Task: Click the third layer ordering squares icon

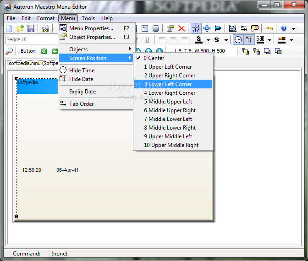Action: (267, 51)
